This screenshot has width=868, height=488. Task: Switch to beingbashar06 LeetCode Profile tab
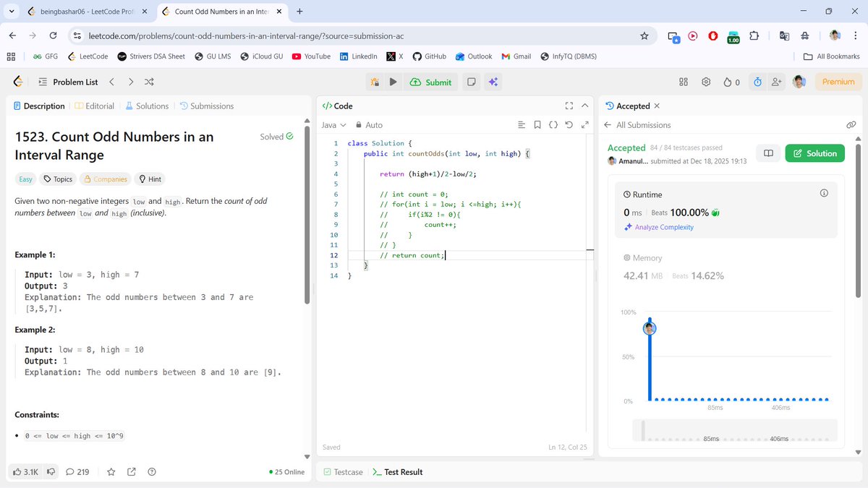pos(87,12)
